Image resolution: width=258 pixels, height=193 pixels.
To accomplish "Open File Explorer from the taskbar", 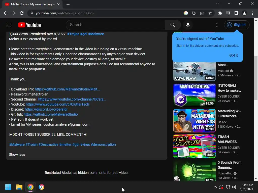I will point(19,187).
